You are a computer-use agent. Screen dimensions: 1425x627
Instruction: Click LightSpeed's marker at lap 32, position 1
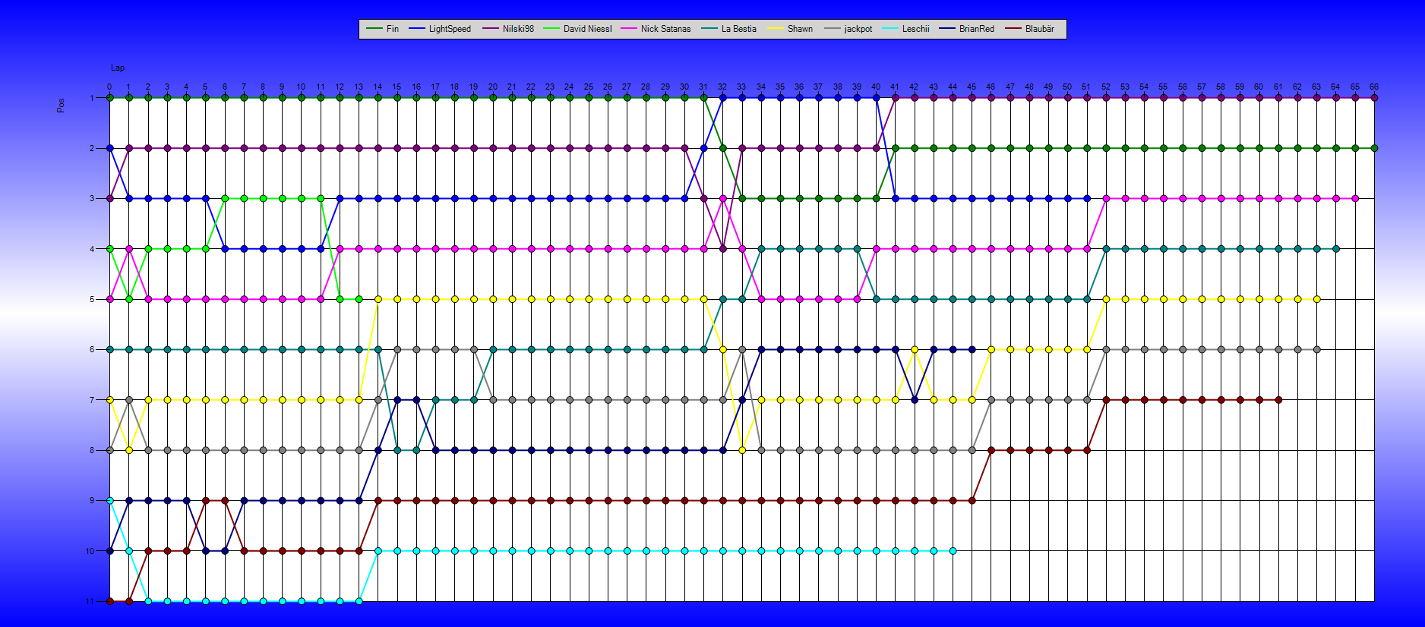click(x=723, y=98)
